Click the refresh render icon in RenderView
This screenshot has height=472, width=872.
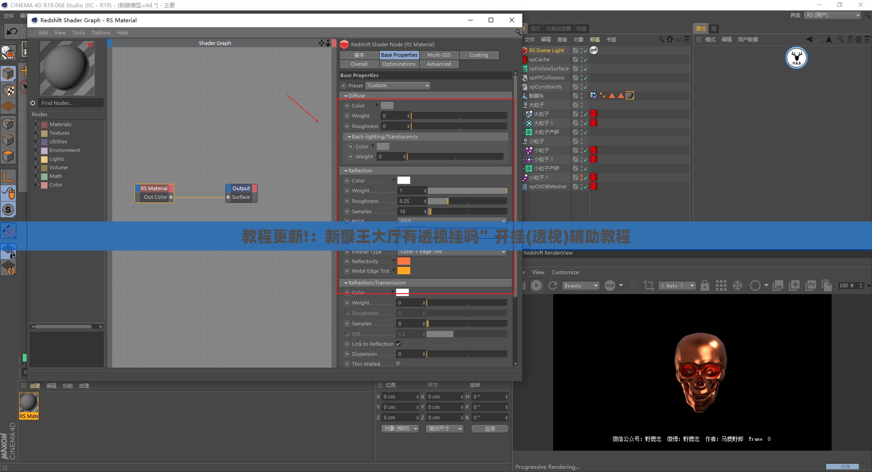point(553,285)
